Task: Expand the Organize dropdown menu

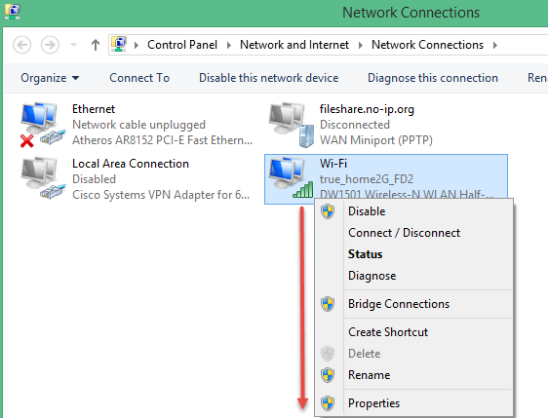Action: pos(50,78)
